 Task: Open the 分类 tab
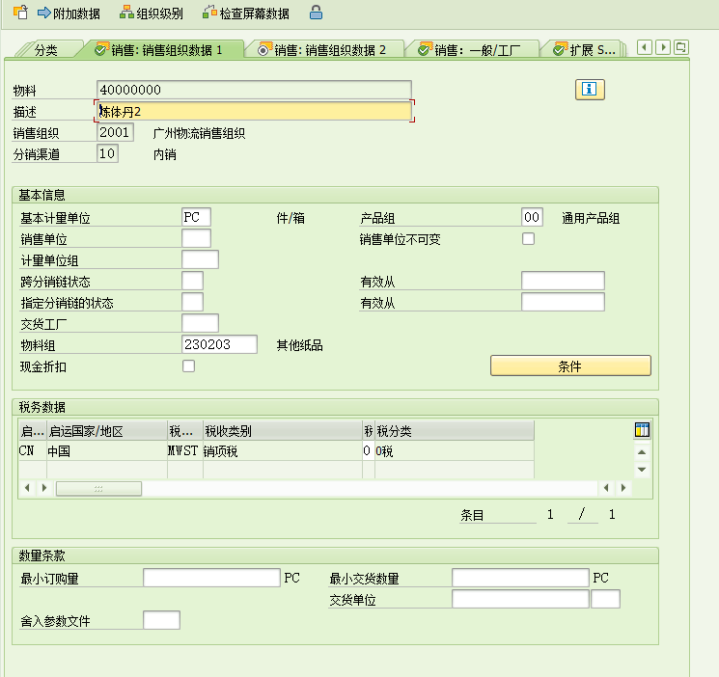click(x=45, y=50)
